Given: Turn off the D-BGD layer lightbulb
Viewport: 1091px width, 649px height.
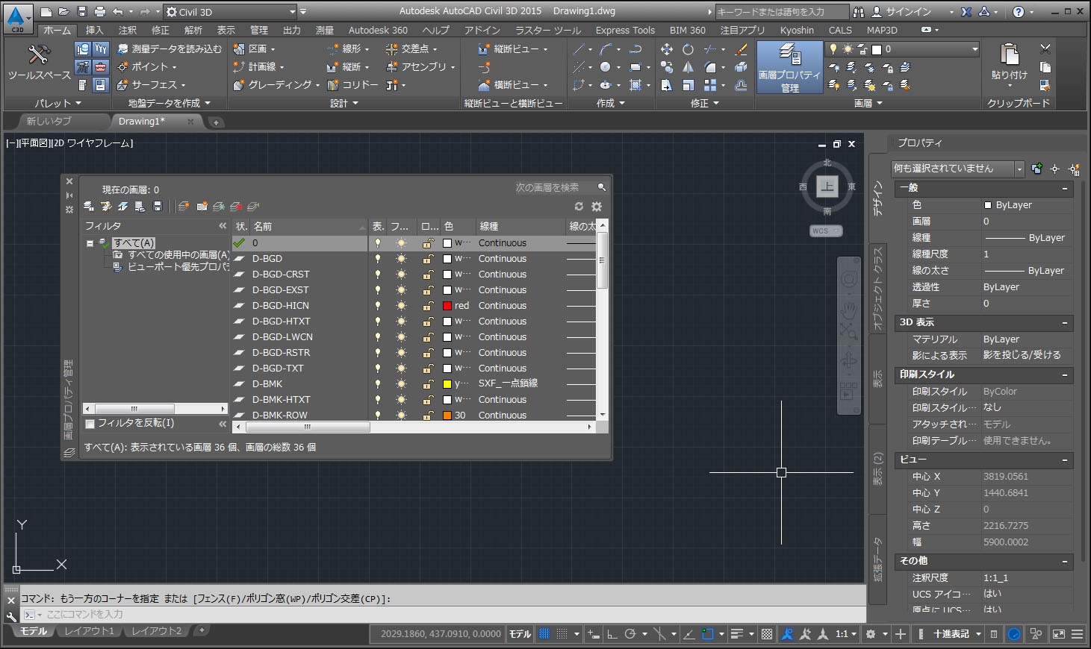Looking at the screenshot, I should pos(378,259).
